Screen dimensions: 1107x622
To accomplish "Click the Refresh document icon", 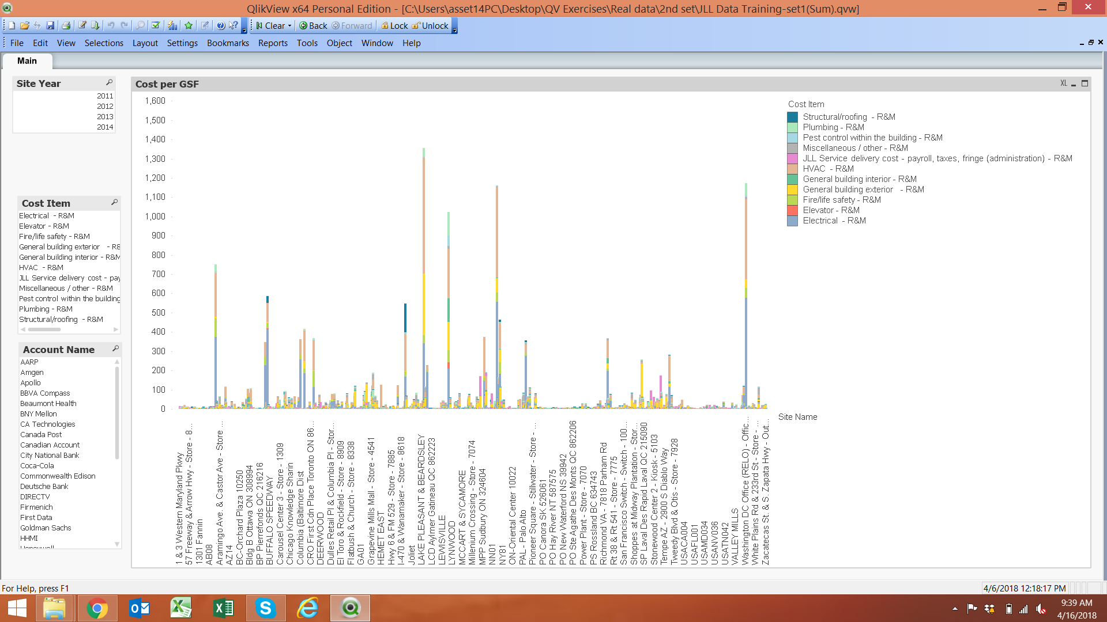I will (x=37, y=26).
